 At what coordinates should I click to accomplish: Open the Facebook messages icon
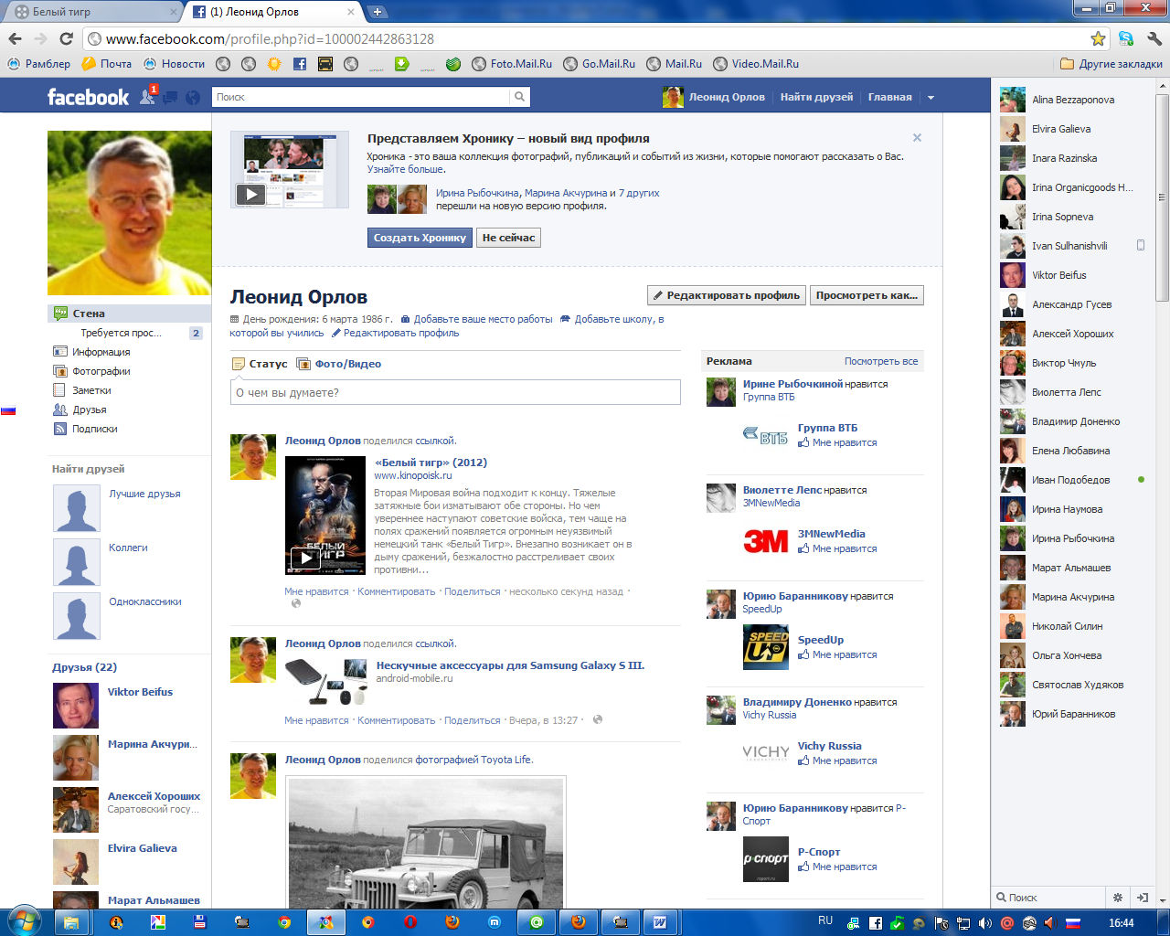170,97
